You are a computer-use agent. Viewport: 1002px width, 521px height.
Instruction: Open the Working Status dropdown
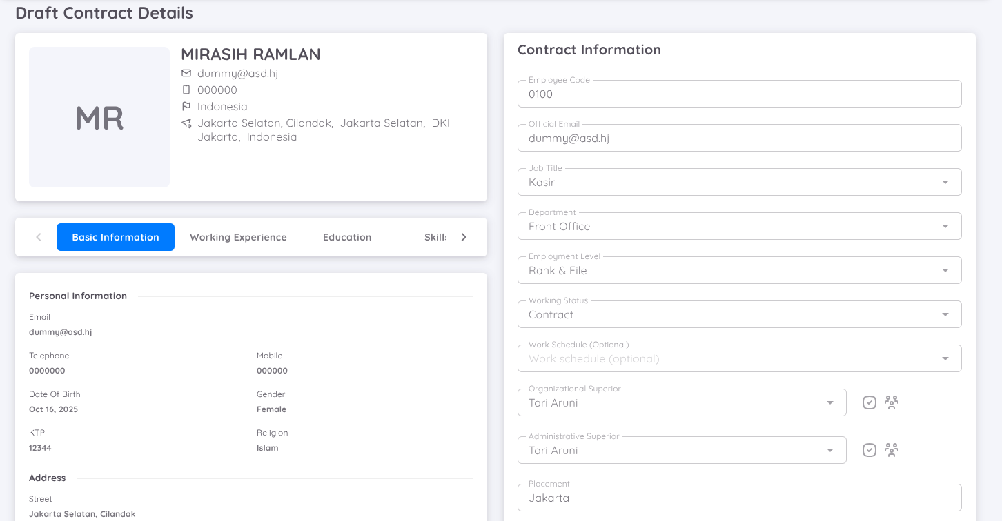pyautogui.click(x=945, y=314)
